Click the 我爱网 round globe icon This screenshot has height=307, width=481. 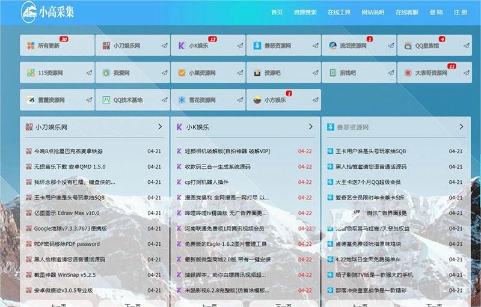point(106,73)
